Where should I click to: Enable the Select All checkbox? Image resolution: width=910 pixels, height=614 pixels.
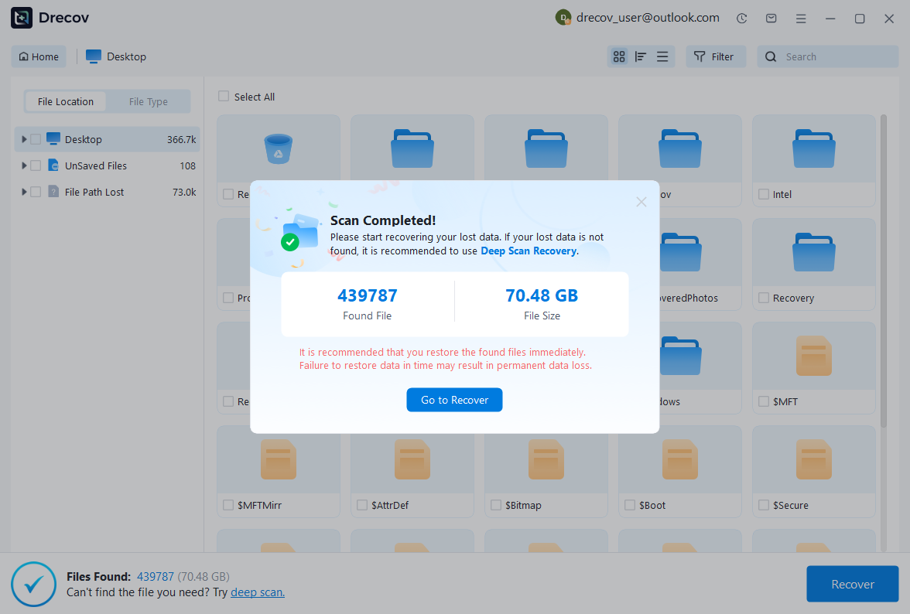pyautogui.click(x=224, y=96)
